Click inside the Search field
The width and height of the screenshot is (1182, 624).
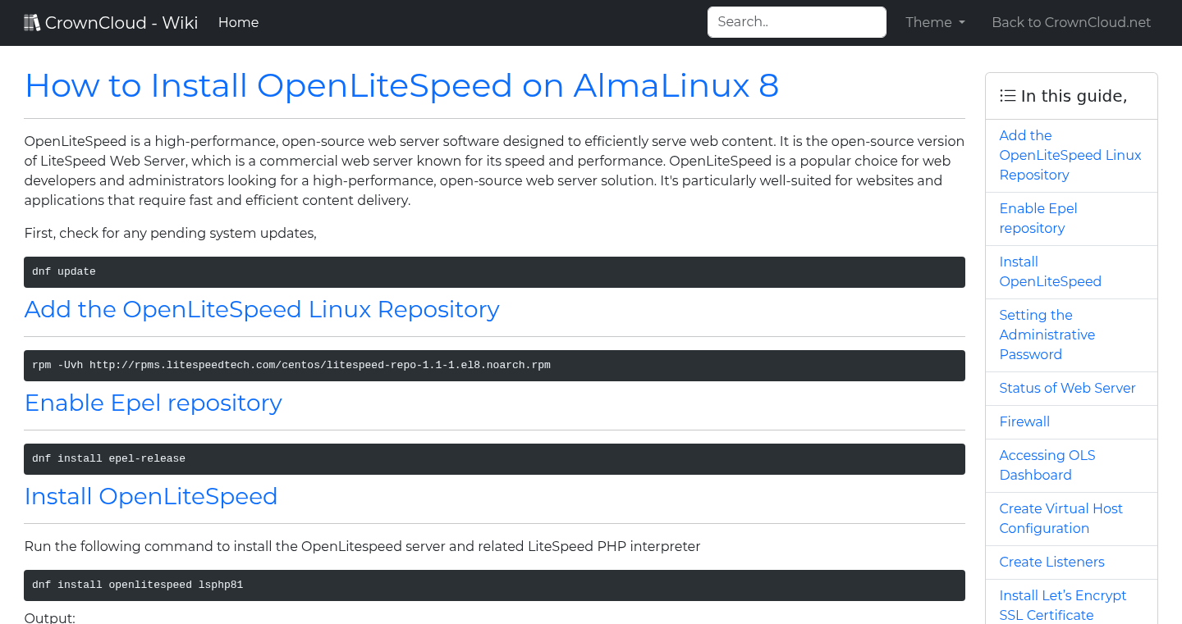(x=795, y=21)
